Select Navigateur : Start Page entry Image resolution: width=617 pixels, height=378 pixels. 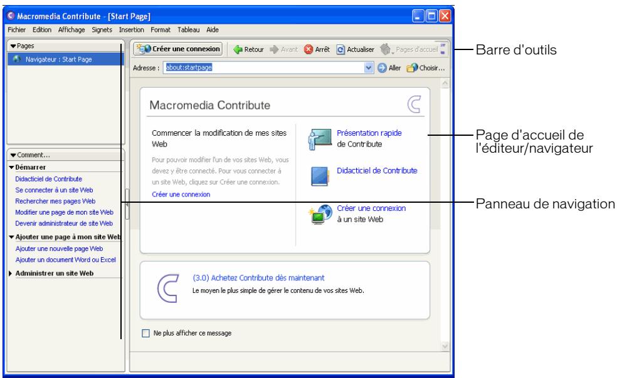click(65, 59)
